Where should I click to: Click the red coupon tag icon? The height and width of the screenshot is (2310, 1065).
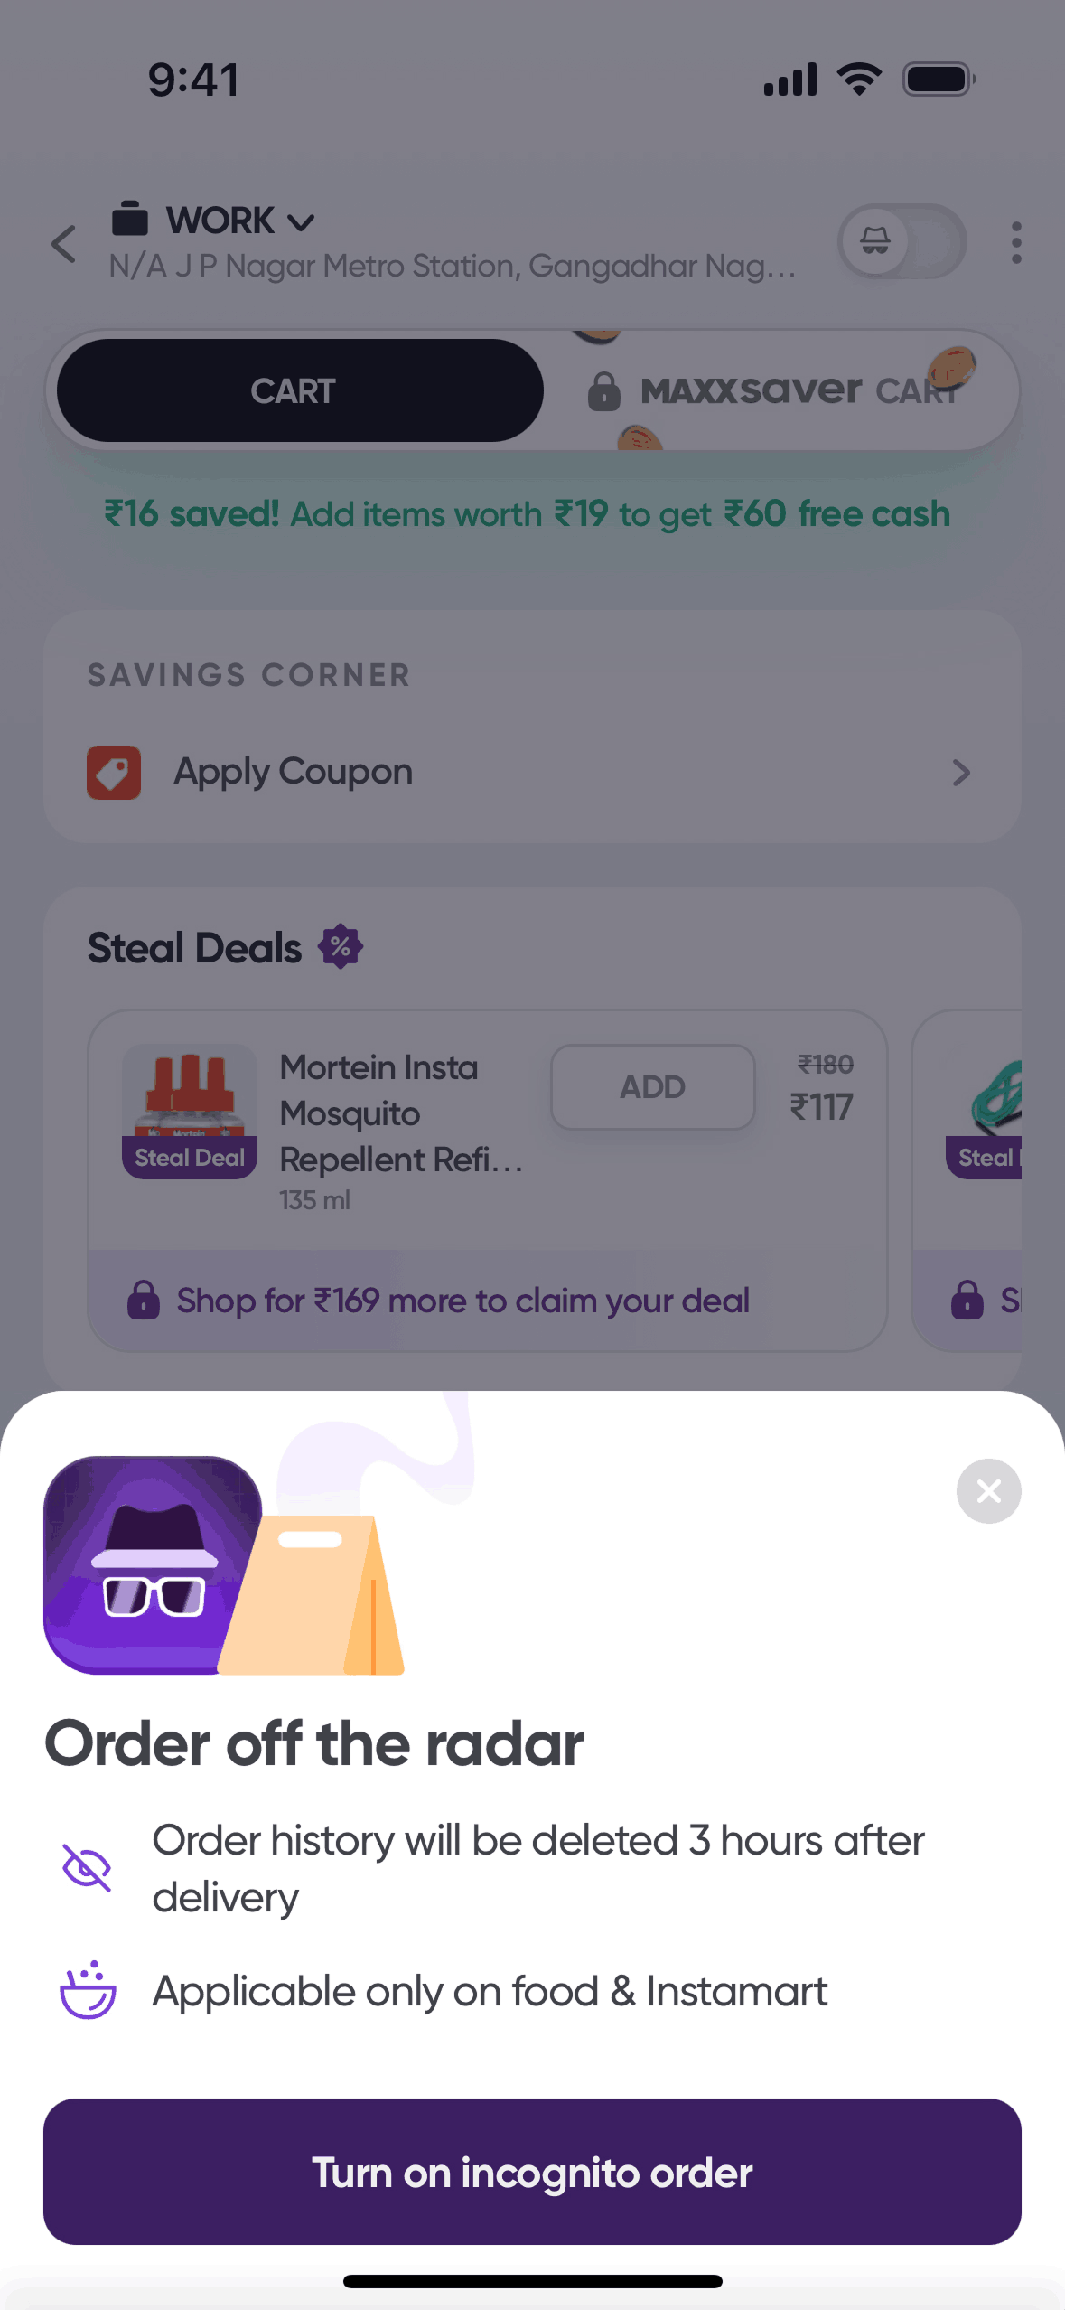pos(114,772)
